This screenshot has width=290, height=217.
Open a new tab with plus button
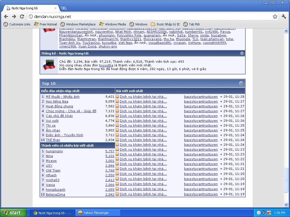pos(63,8)
